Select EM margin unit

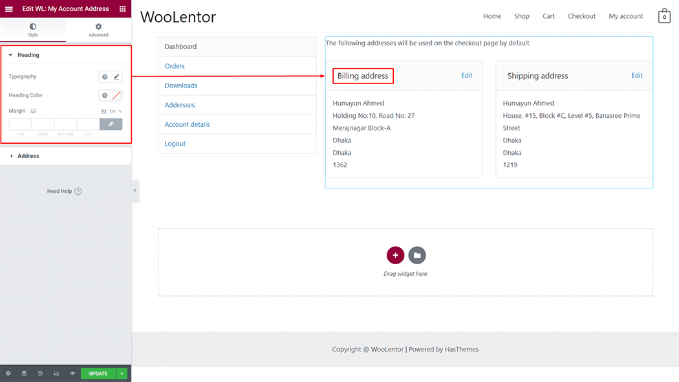(113, 111)
